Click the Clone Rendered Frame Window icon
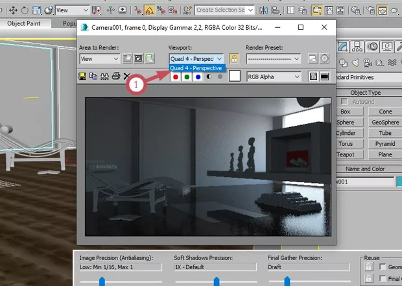Screen dimensions: 402x286 (104, 77)
